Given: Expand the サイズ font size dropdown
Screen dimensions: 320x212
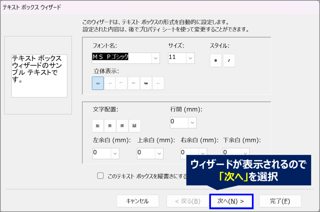Looking at the screenshot, I should click(190, 58).
